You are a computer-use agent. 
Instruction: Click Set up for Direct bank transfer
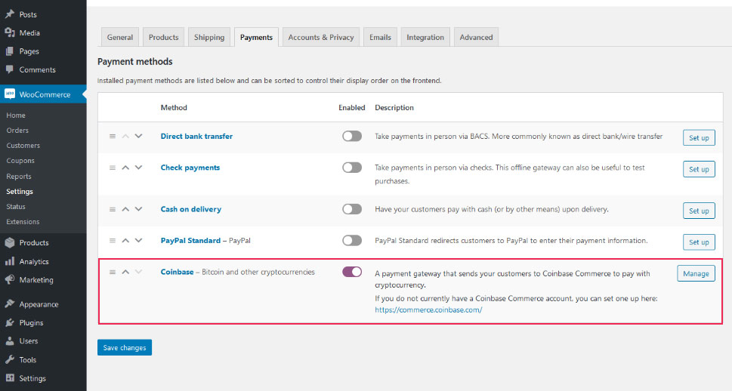pyautogui.click(x=699, y=137)
